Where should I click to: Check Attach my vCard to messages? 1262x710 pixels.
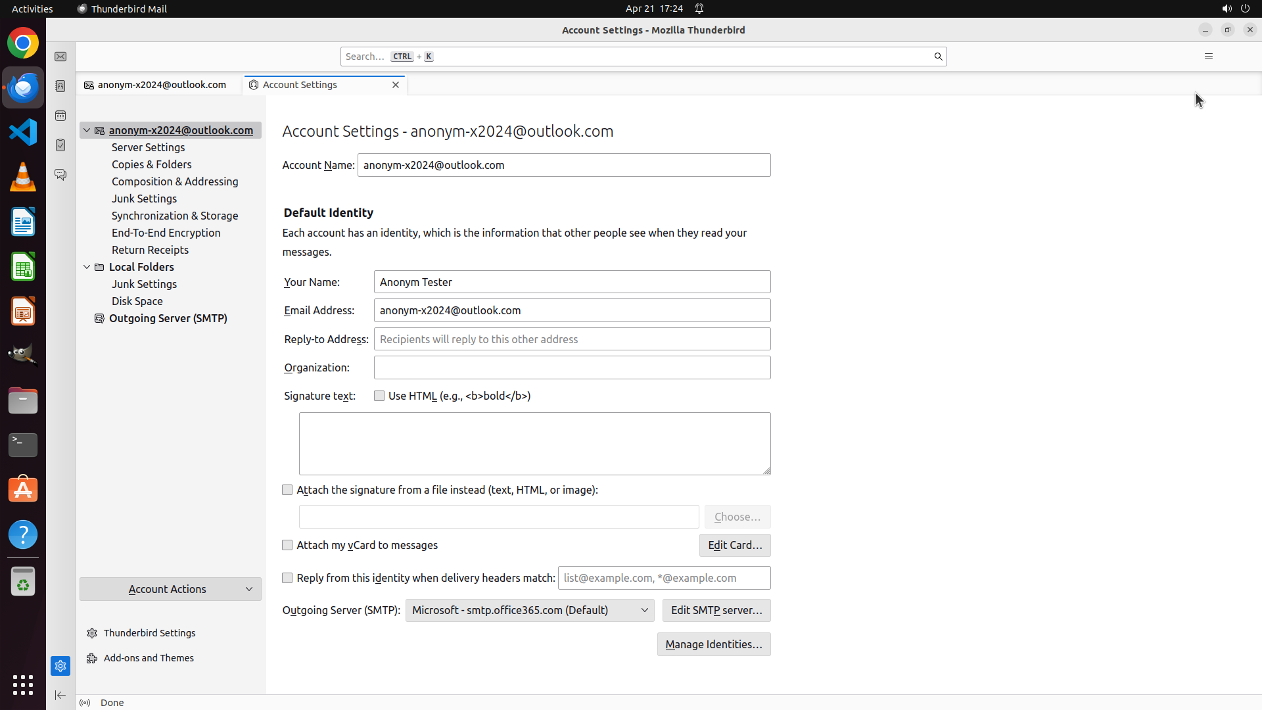pos(287,545)
